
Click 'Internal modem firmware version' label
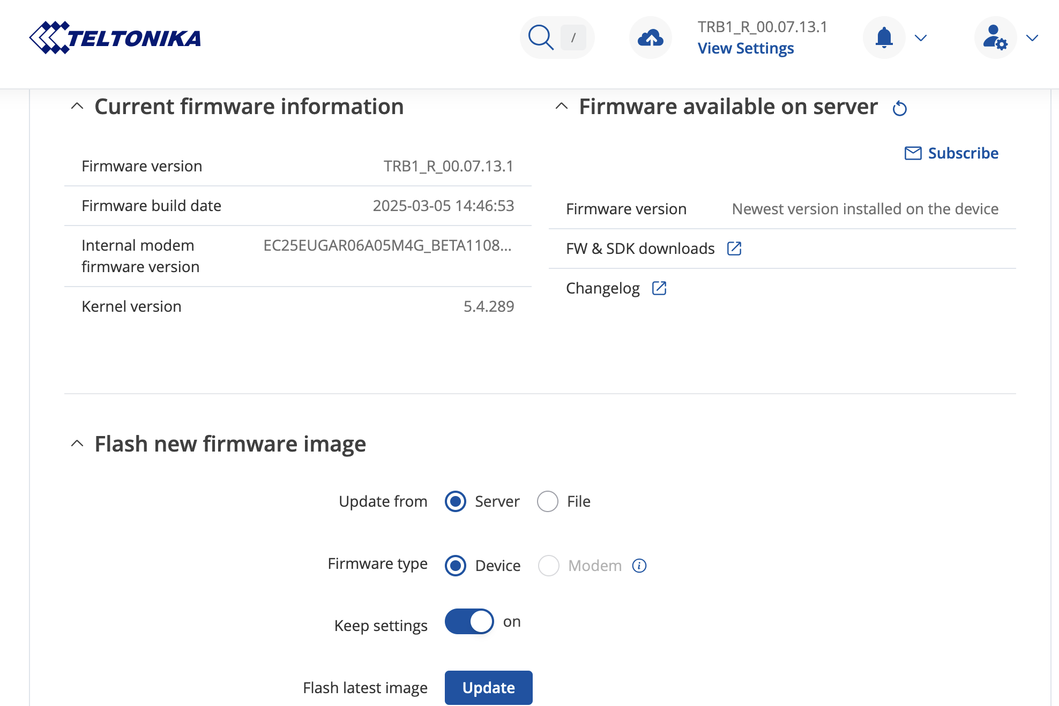pos(140,256)
